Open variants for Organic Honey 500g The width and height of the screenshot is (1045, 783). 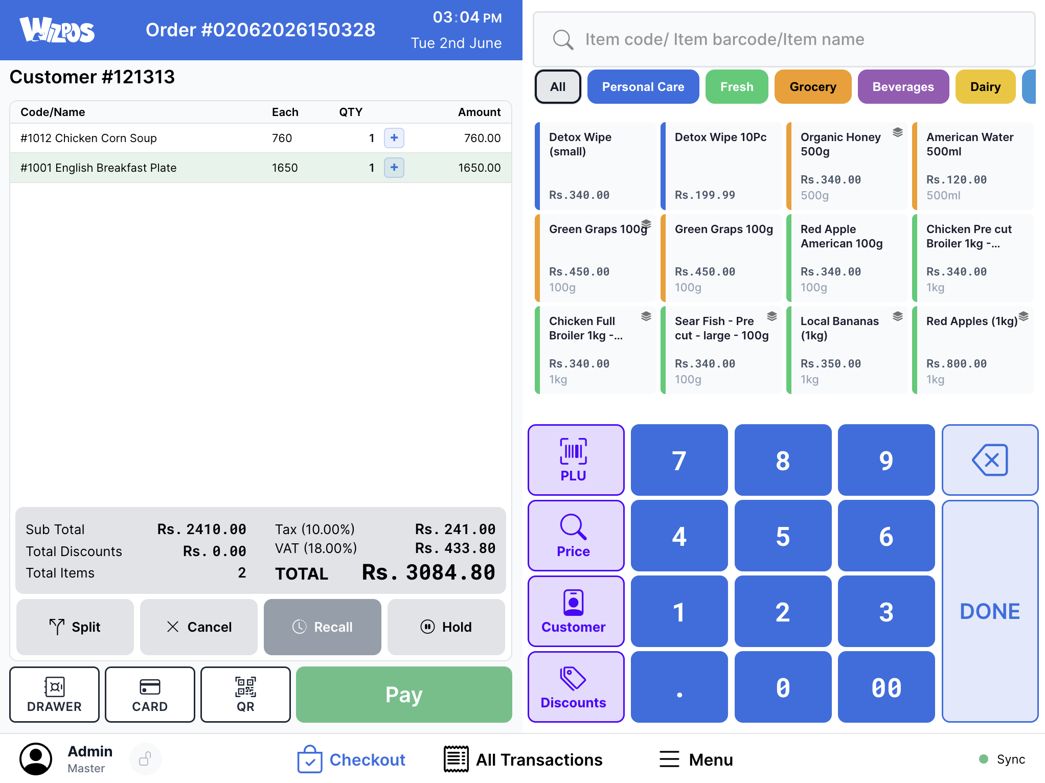(x=898, y=132)
